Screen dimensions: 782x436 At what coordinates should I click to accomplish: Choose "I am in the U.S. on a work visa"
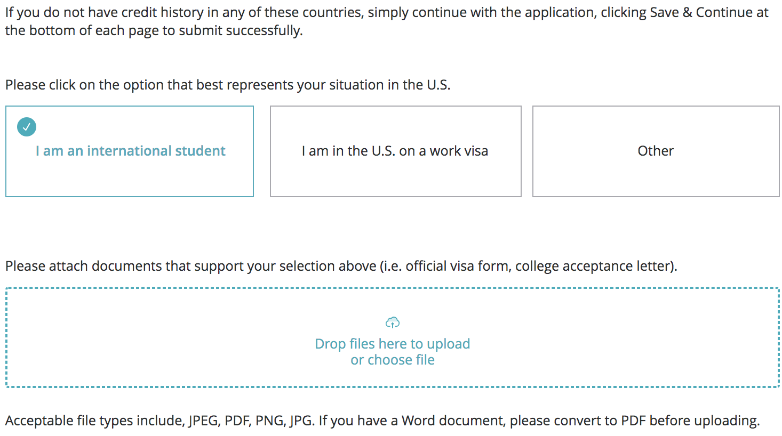(x=395, y=151)
